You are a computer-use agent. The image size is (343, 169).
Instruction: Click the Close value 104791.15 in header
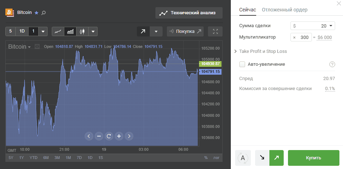coord(153,46)
